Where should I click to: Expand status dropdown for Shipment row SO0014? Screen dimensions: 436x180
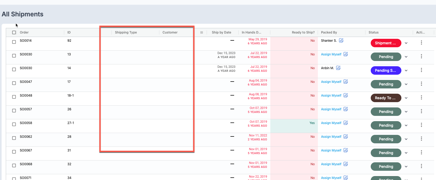point(406,43)
